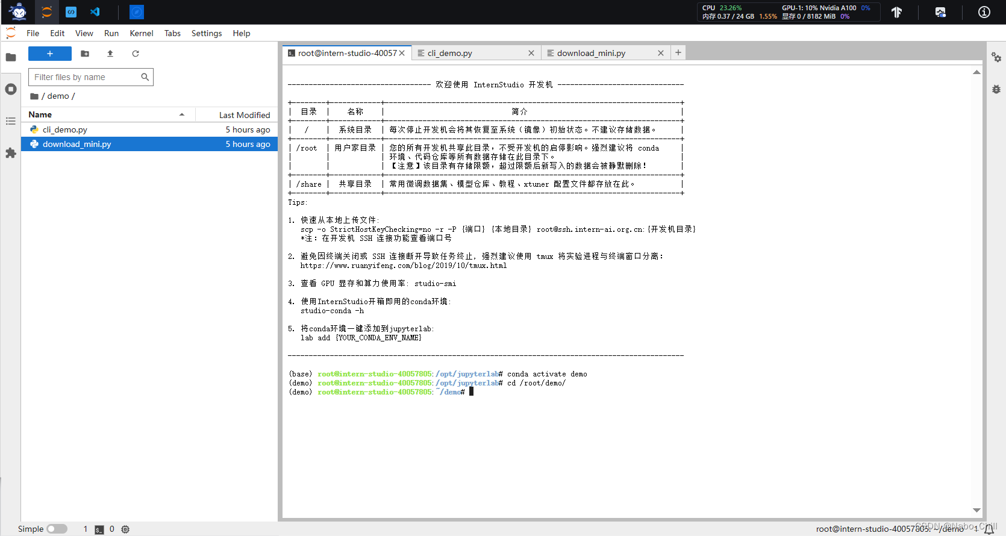Switch to the JupyterLab app icon
The height and width of the screenshot is (536, 1006).
coord(47,11)
